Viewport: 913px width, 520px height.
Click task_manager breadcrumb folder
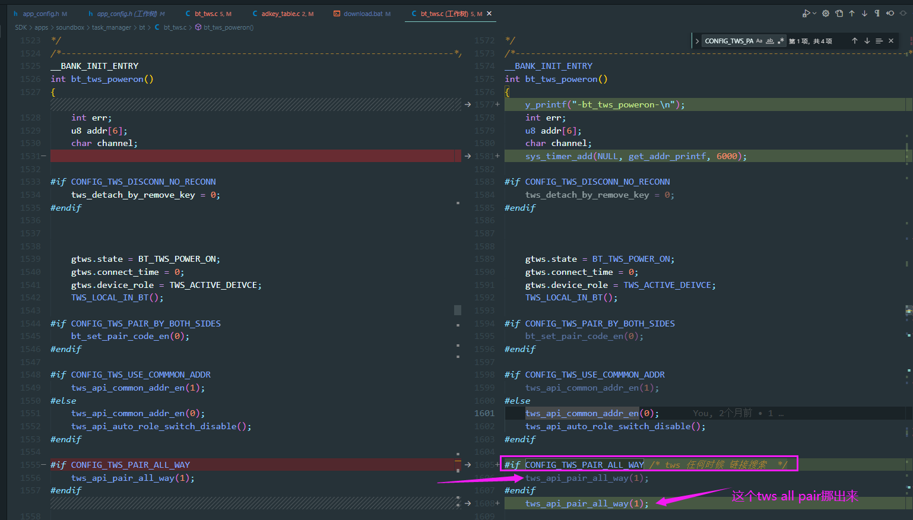pos(111,27)
